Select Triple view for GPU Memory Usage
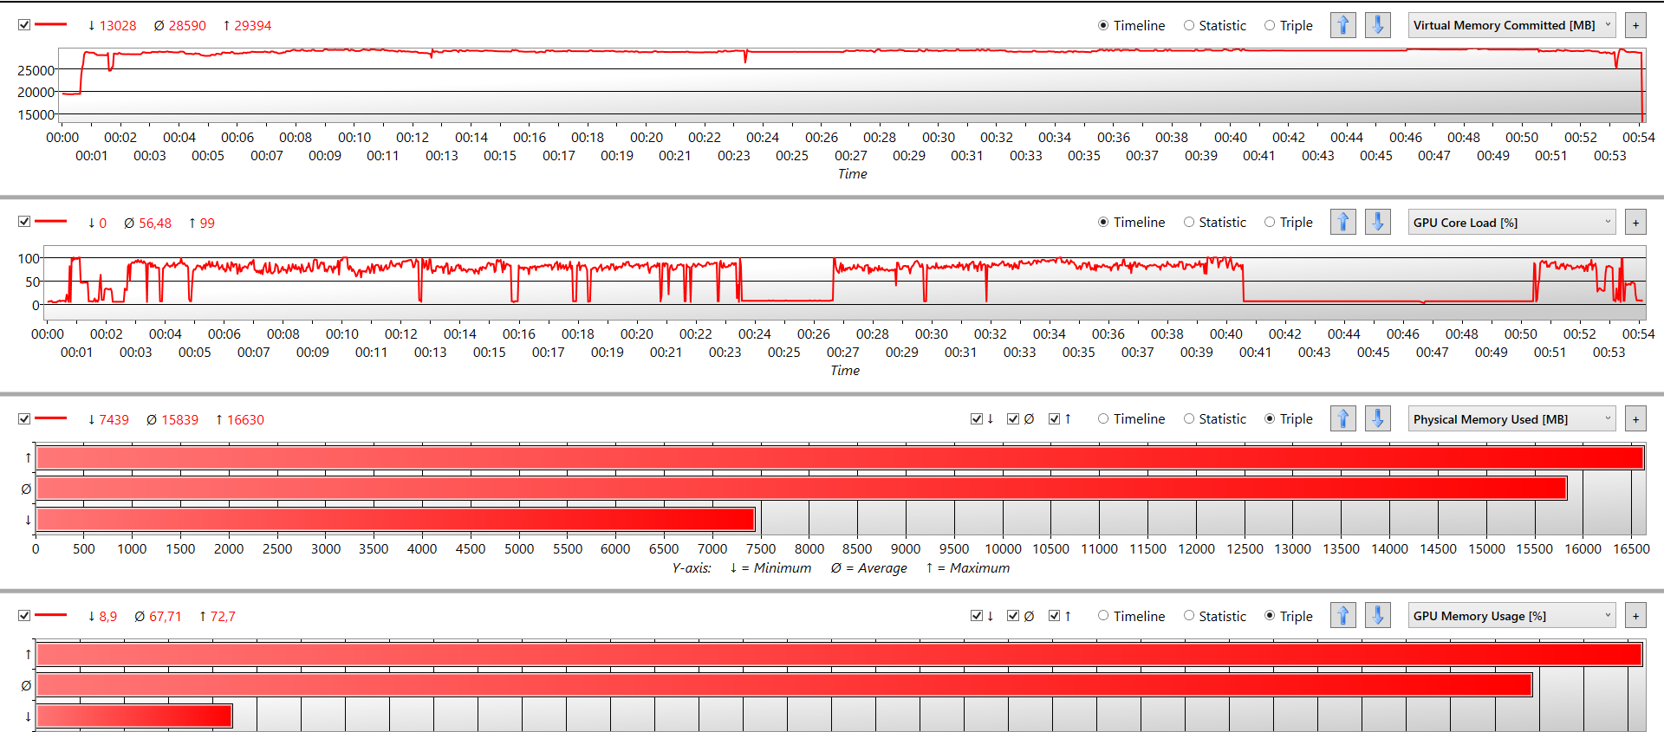1664x732 pixels. pos(1289,616)
